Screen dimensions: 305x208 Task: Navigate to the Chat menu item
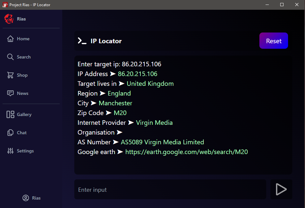[22, 133]
